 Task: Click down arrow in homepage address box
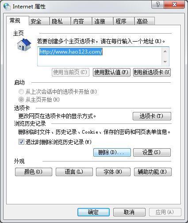click(x=165, y=62)
